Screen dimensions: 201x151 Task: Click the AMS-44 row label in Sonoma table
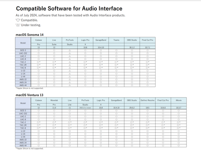(x=23, y=85)
